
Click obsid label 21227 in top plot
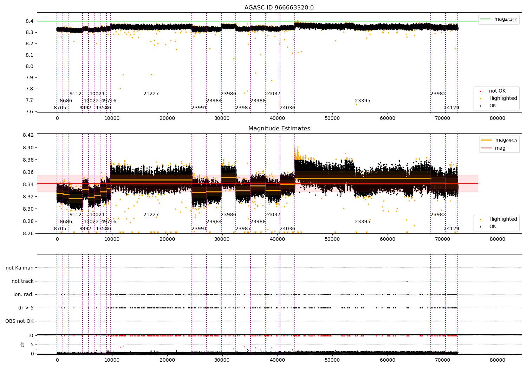[x=151, y=94]
